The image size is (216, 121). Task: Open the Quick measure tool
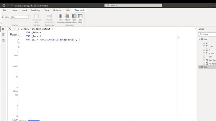(x=67, y=18)
